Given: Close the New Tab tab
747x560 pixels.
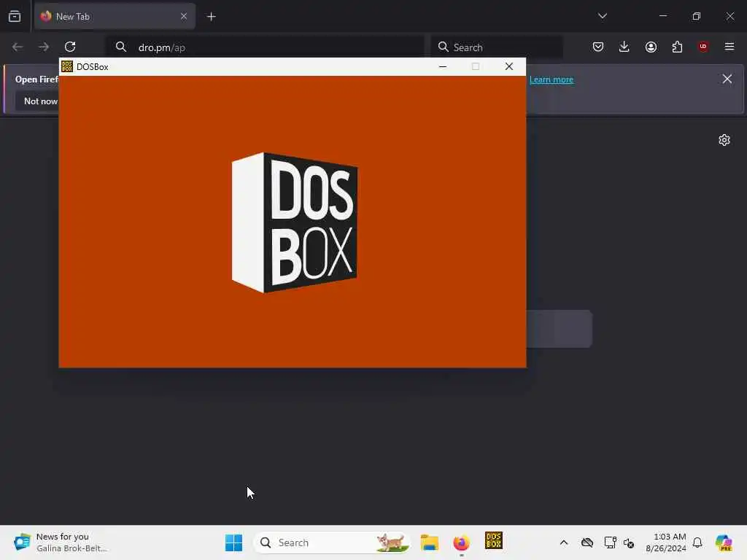Looking at the screenshot, I should coord(184,16).
